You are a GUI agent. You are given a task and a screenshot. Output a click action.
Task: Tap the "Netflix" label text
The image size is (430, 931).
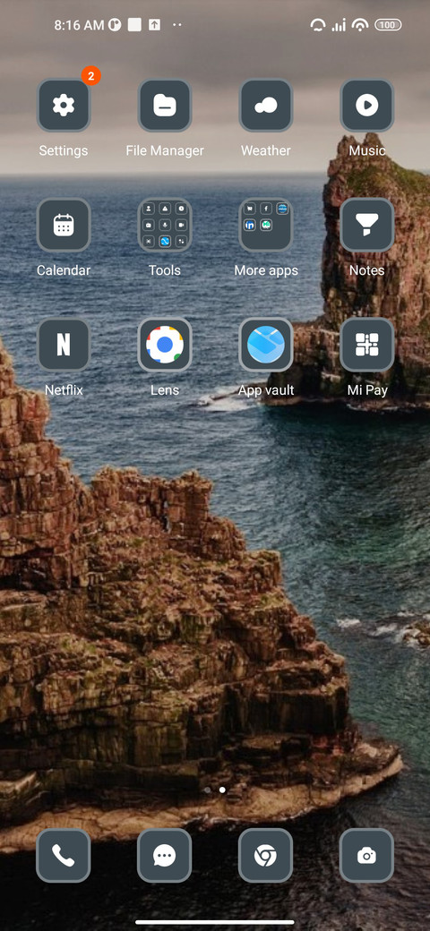[x=64, y=390]
